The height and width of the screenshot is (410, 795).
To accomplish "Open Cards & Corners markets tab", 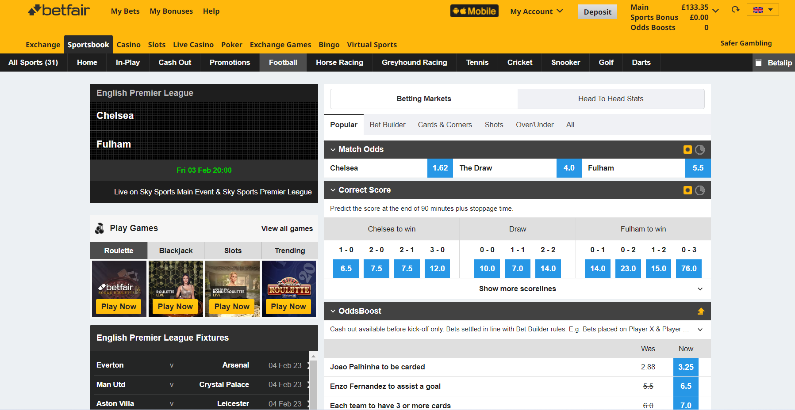I will pos(445,125).
